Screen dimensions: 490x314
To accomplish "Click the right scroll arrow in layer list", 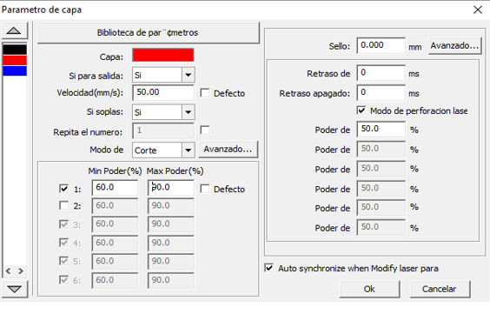I will [21, 271].
